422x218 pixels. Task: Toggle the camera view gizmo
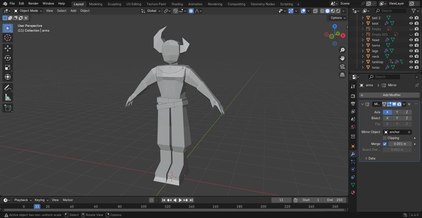(342, 67)
